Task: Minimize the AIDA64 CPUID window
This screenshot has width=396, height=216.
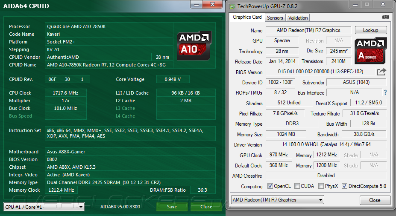Action: (x=197, y=5)
